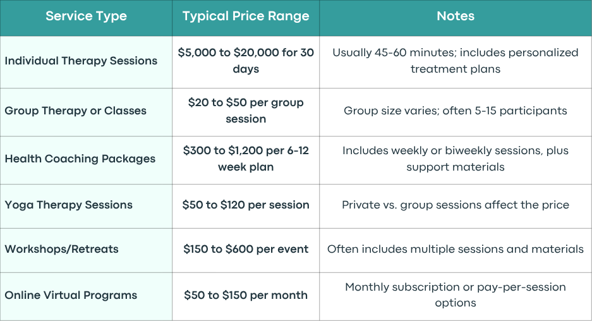Click the $50 to $120 per session cell
The image size is (592, 321).
point(246,206)
